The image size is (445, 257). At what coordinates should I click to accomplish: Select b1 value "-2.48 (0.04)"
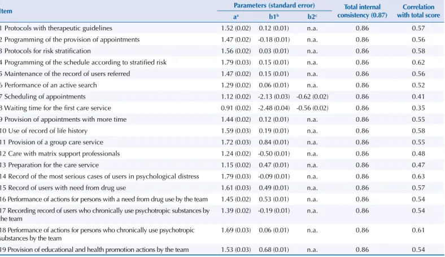coord(274,108)
